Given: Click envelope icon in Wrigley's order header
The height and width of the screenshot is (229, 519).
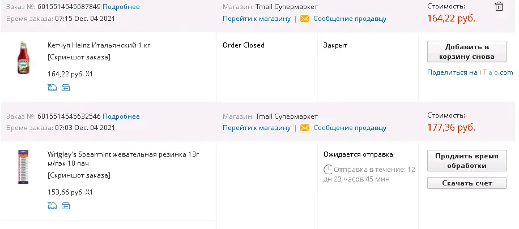Looking at the screenshot, I should click(x=304, y=128).
